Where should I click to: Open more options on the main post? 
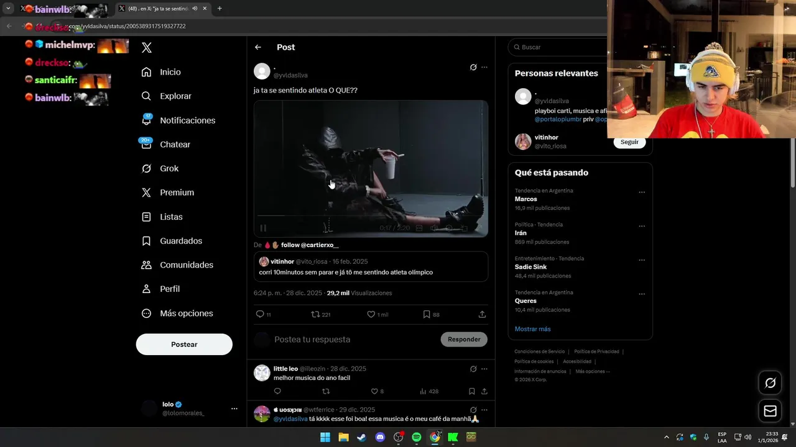(484, 67)
